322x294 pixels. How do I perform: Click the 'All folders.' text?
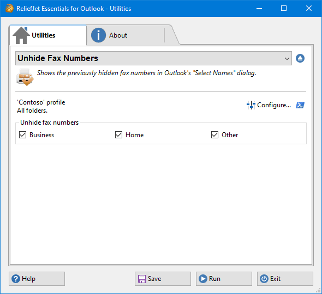pos(32,111)
